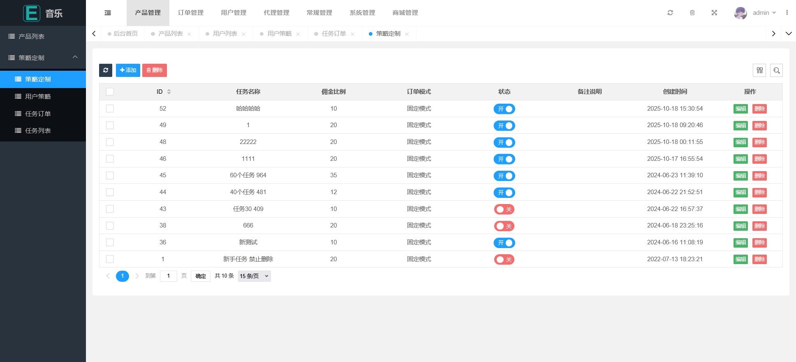
Task: Sort the table by ID column
Action: [169, 92]
